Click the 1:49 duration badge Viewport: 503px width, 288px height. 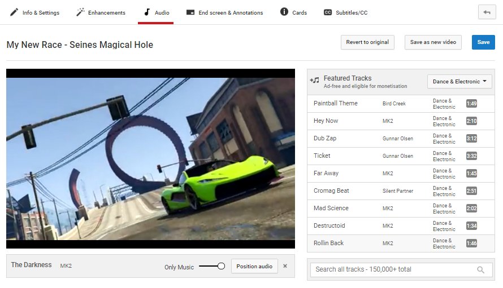pyautogui.click(x=471, y=103)
